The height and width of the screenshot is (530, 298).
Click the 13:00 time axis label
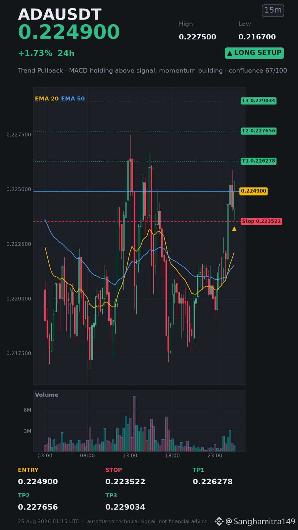click(x=130, y=456)
